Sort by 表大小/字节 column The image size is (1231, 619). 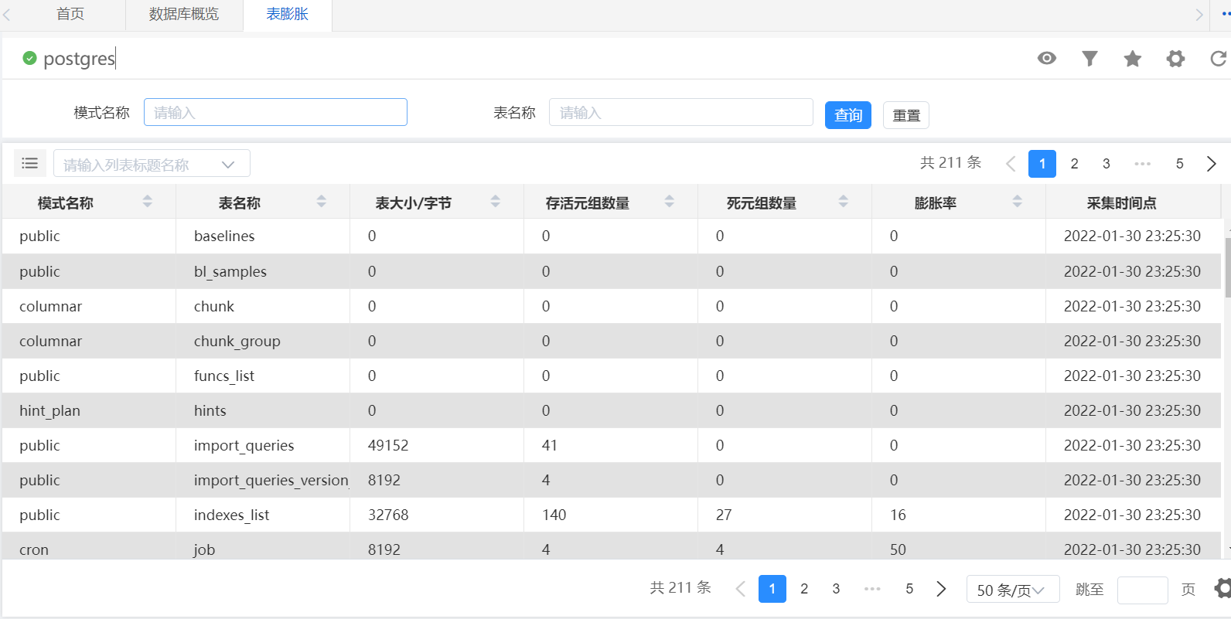click(x=495, y=202)
